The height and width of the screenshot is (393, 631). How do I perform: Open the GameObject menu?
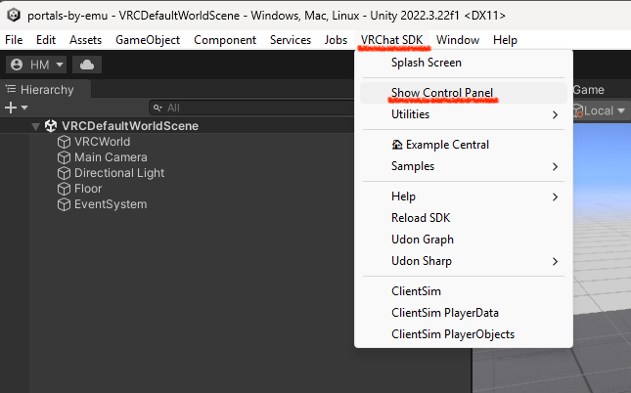coord(149,40)
